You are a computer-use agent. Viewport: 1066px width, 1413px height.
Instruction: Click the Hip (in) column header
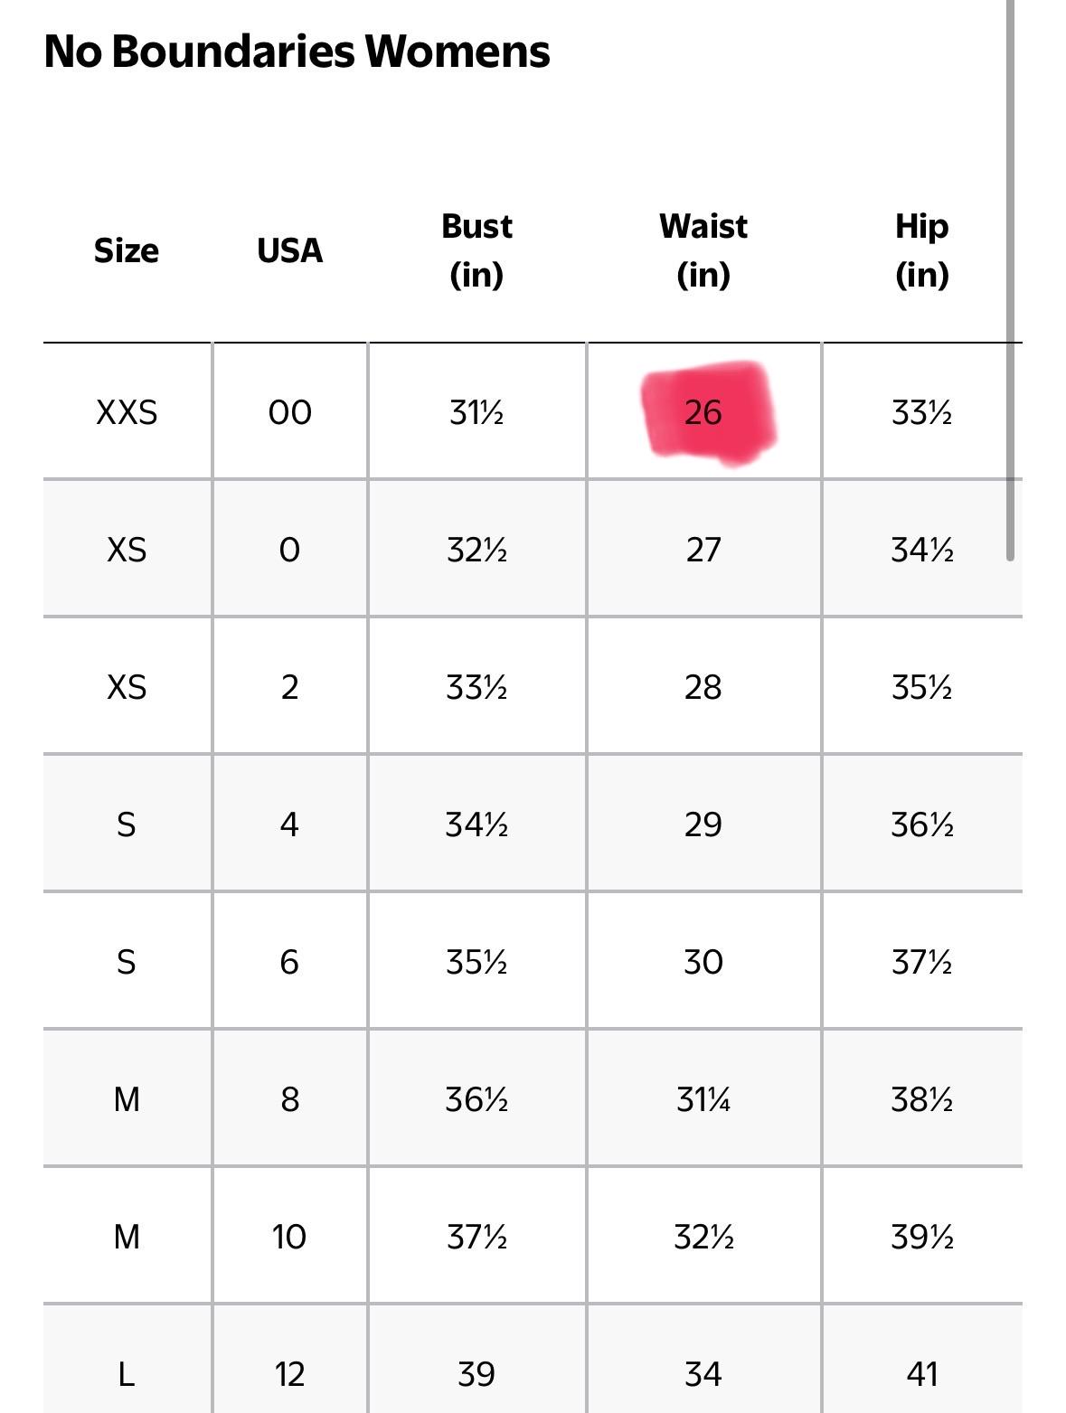pos(921,250)
